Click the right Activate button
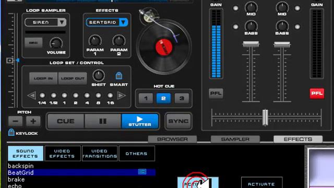Screen dimensions: 334x188 tap(261, 183)
